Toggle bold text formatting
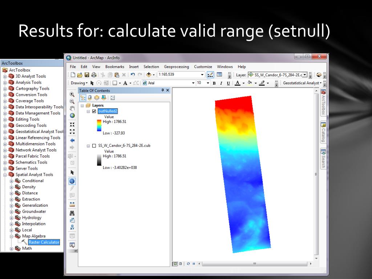This screenshot has width=372, height=279. 214,83
